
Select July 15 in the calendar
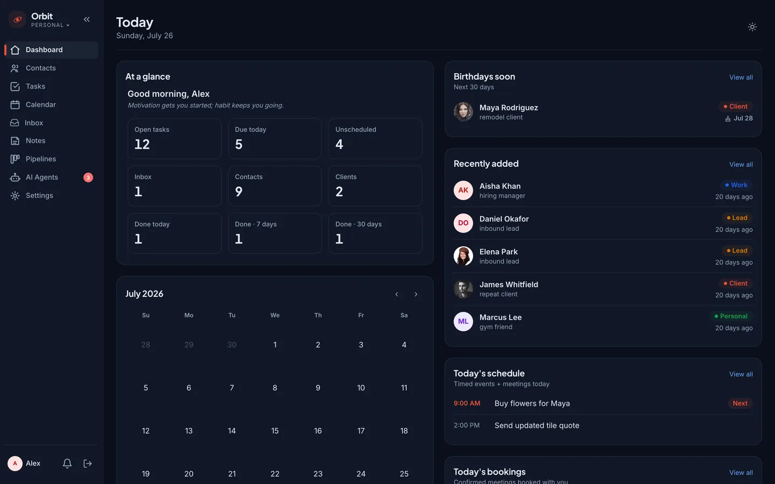[x=275, y=431]
